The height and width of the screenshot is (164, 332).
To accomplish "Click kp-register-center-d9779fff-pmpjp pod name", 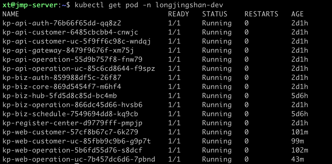I will [73, 123].
